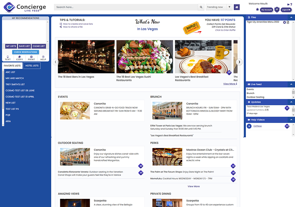
Task: Go to home via the house icon
Action: 237,7
